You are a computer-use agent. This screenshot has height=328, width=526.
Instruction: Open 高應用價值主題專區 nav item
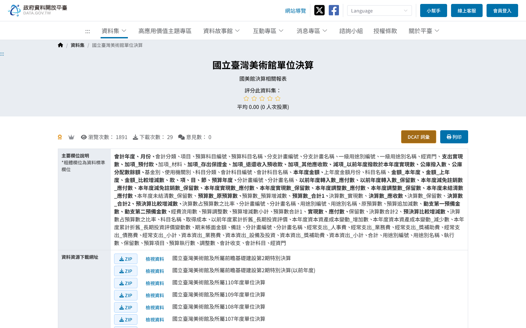pyautogui.click(x=165, y=31)
